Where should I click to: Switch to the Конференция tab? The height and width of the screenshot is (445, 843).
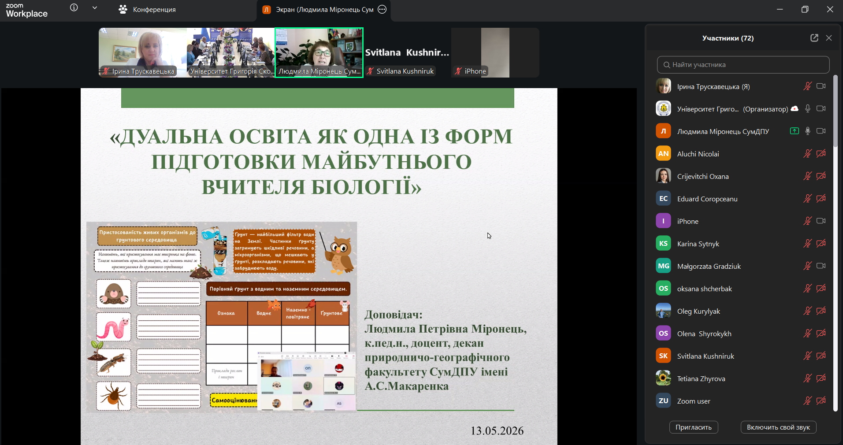tap(147, 9)
